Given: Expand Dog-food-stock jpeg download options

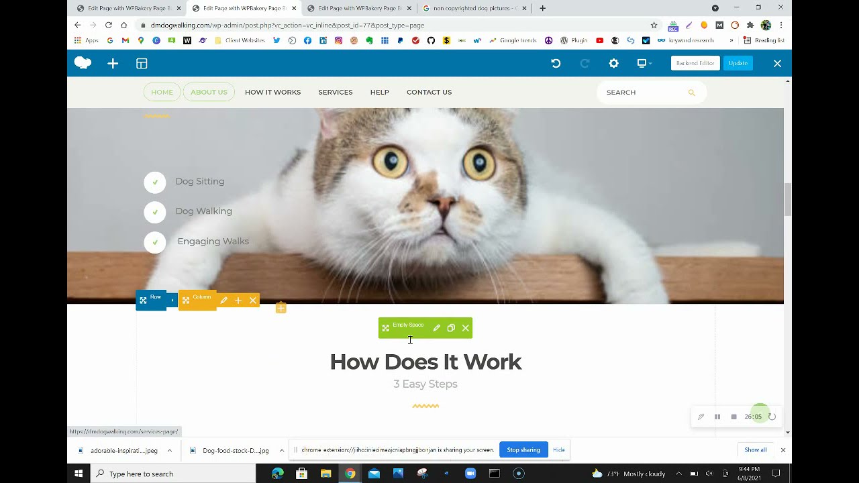Looking at the screenshot, I should pyautogui.click(x=281, y=450).
